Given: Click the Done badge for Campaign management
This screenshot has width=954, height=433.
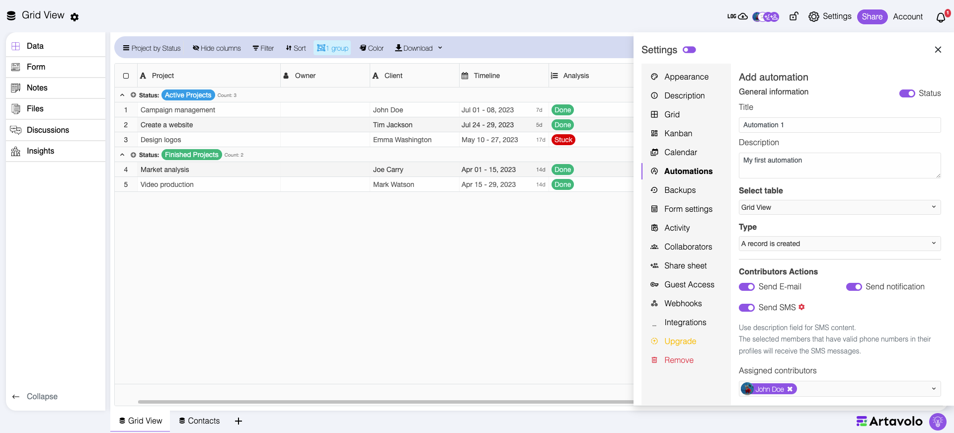Looking at the screenshot, I should (562, 110).
